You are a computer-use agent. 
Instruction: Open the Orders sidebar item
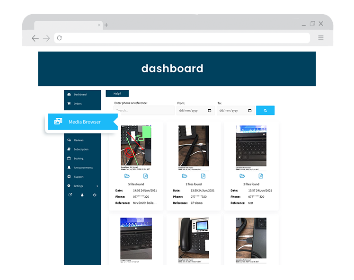tap(82, 104)
